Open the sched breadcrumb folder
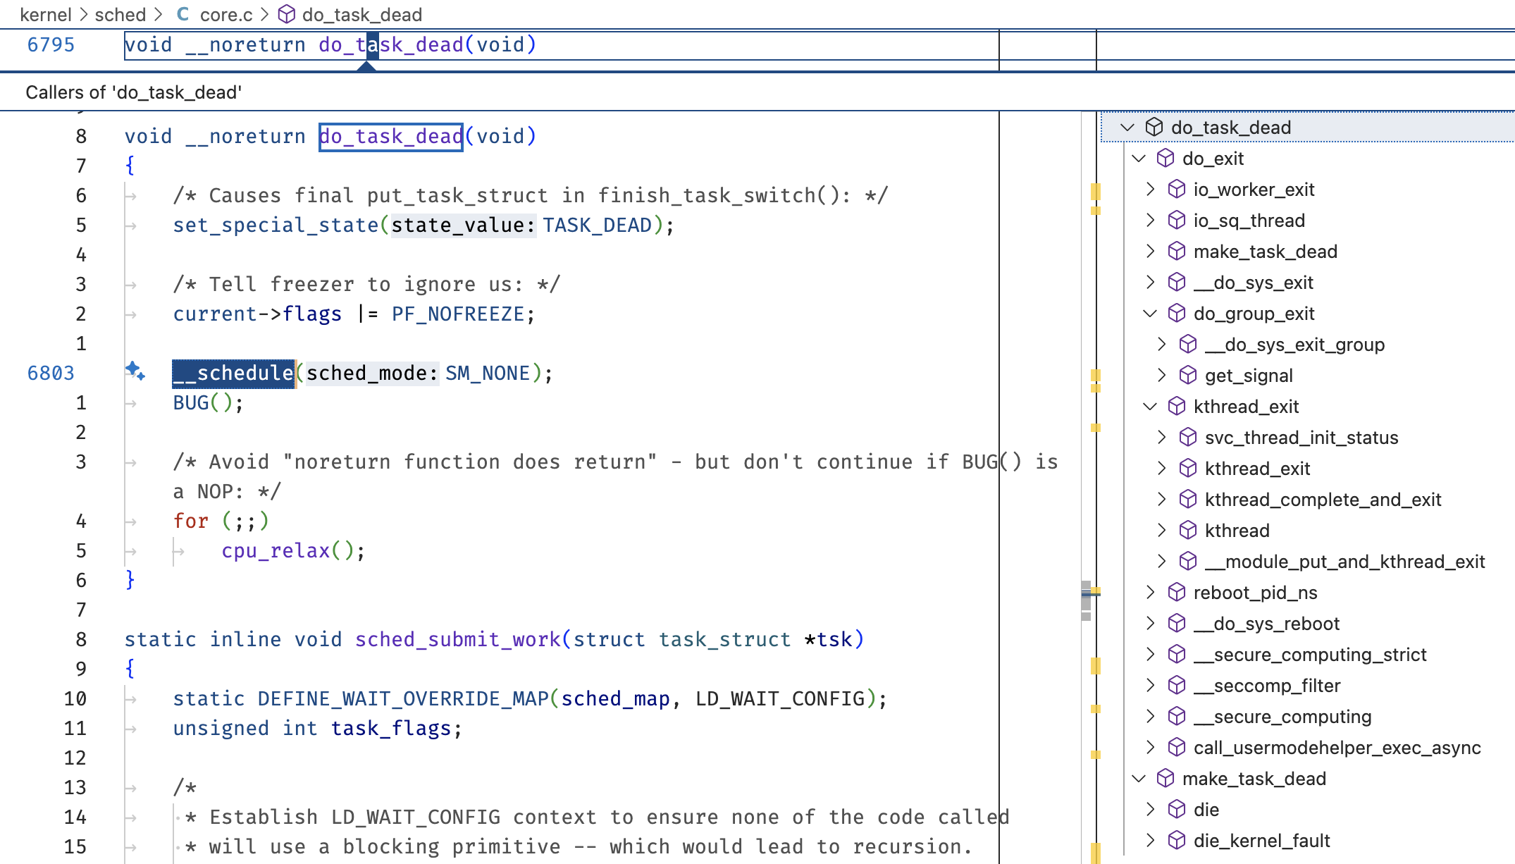 (120, 14)
